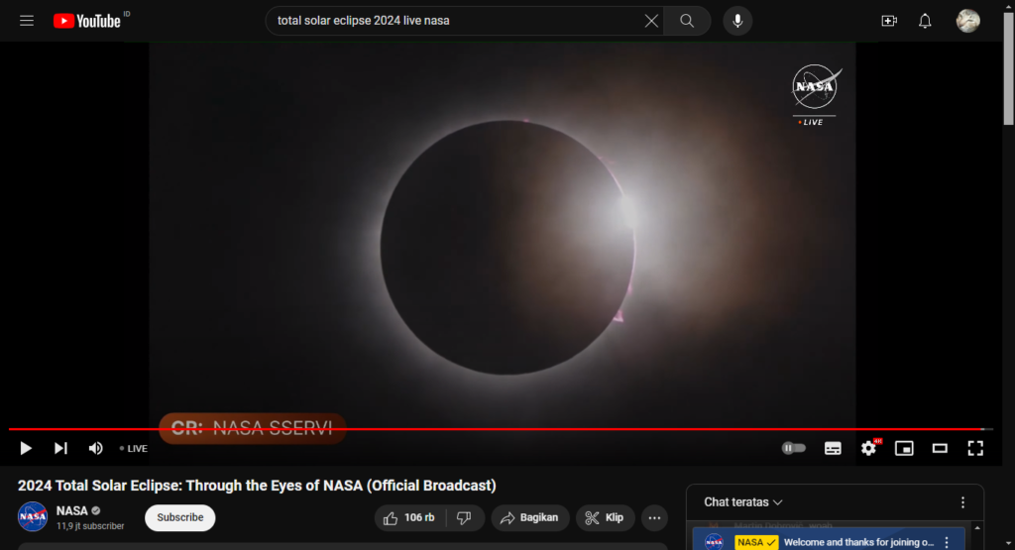Open the notifications bell
Image resolution: width=1015 pixels, height=550 pixels.
click(x=925, y=21)
